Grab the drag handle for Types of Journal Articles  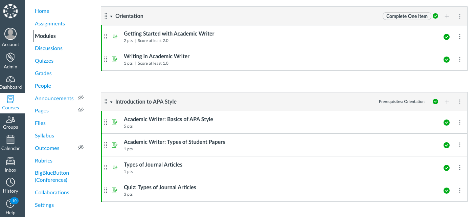106,168
